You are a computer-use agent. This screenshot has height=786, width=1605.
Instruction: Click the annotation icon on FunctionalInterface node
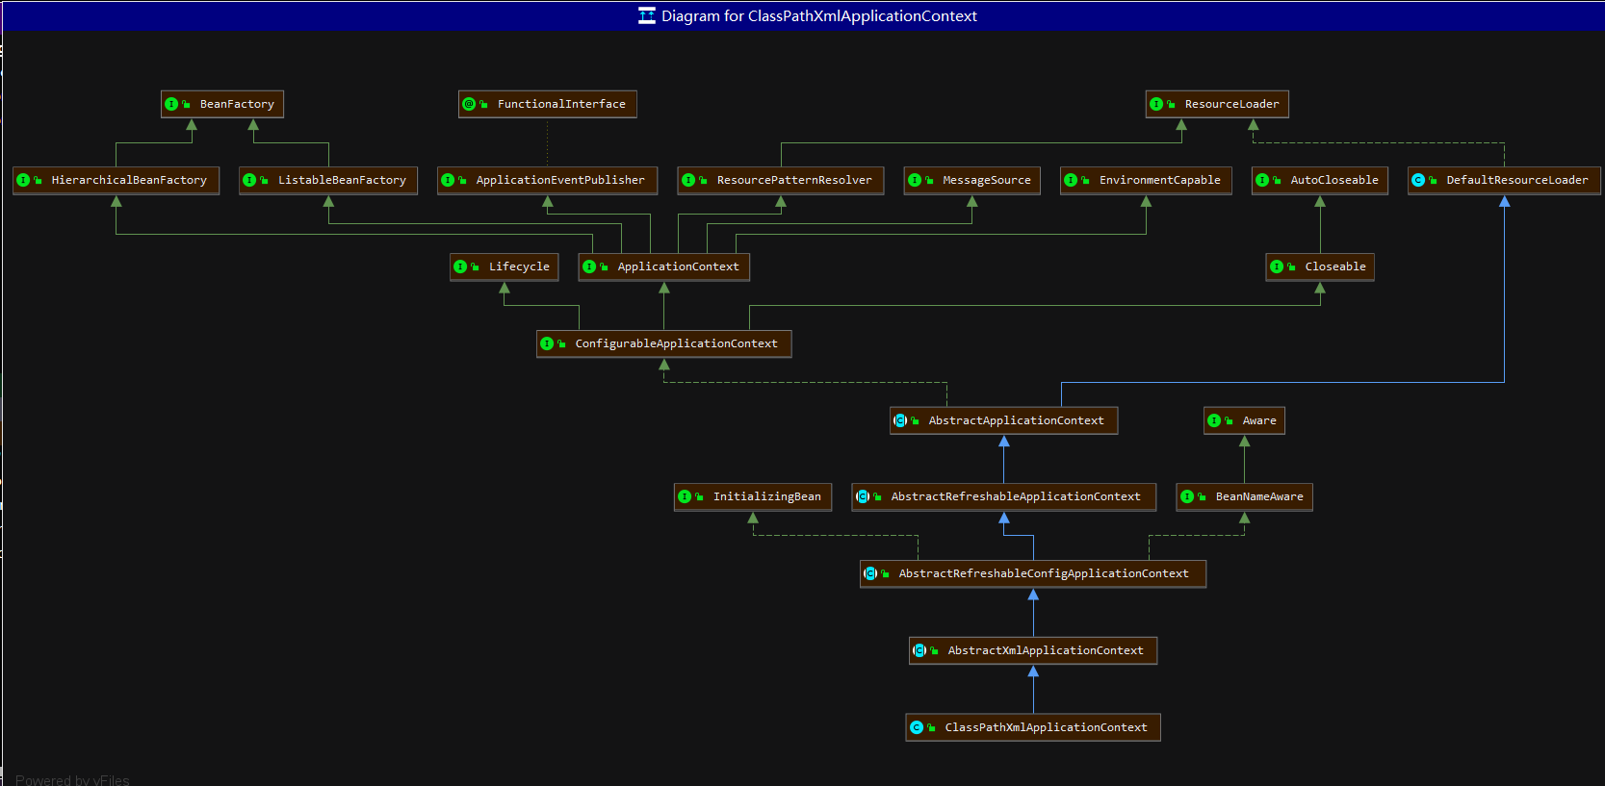(x=469, y=104)
